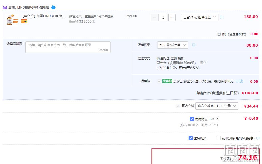Open the 省80元:益生菌 store discount dropdown
This screenshot has height=164, width=262.
click(x=173, y=45)
